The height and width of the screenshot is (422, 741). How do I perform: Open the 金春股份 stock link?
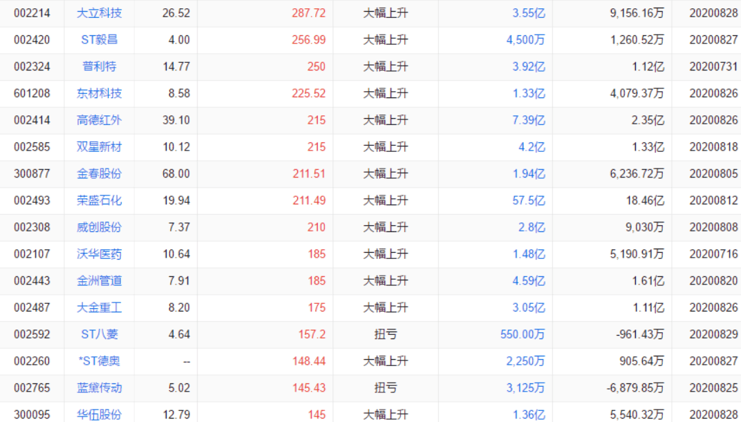(100, 174)
